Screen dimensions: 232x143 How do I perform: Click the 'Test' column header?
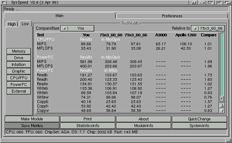(40, 35)
